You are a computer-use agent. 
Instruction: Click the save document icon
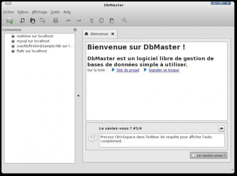point(42,21)
